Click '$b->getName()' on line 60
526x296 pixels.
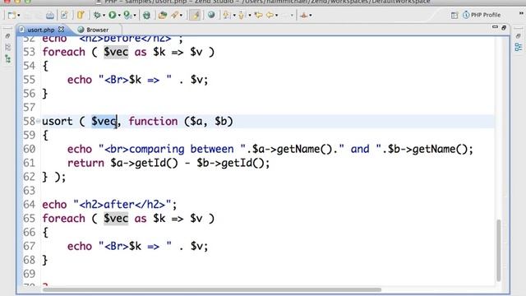coord(427,149)
